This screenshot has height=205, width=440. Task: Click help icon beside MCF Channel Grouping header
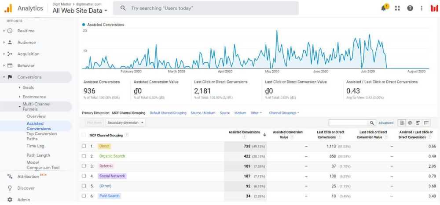[x=127, y=135]
